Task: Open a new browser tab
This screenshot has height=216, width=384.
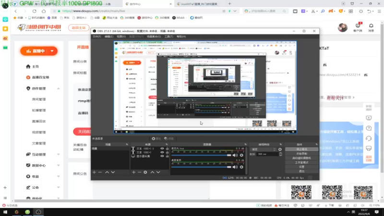Action: click(229, 4)
